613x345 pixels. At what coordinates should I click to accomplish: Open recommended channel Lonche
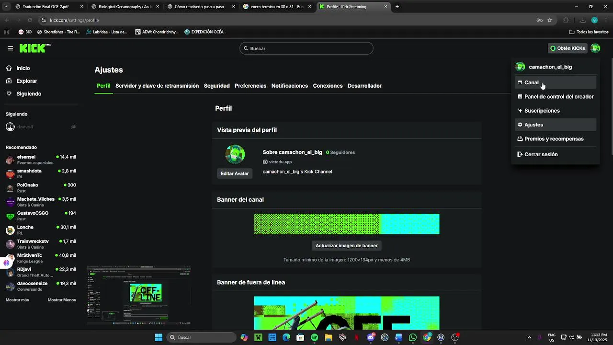tap(41, 230)
